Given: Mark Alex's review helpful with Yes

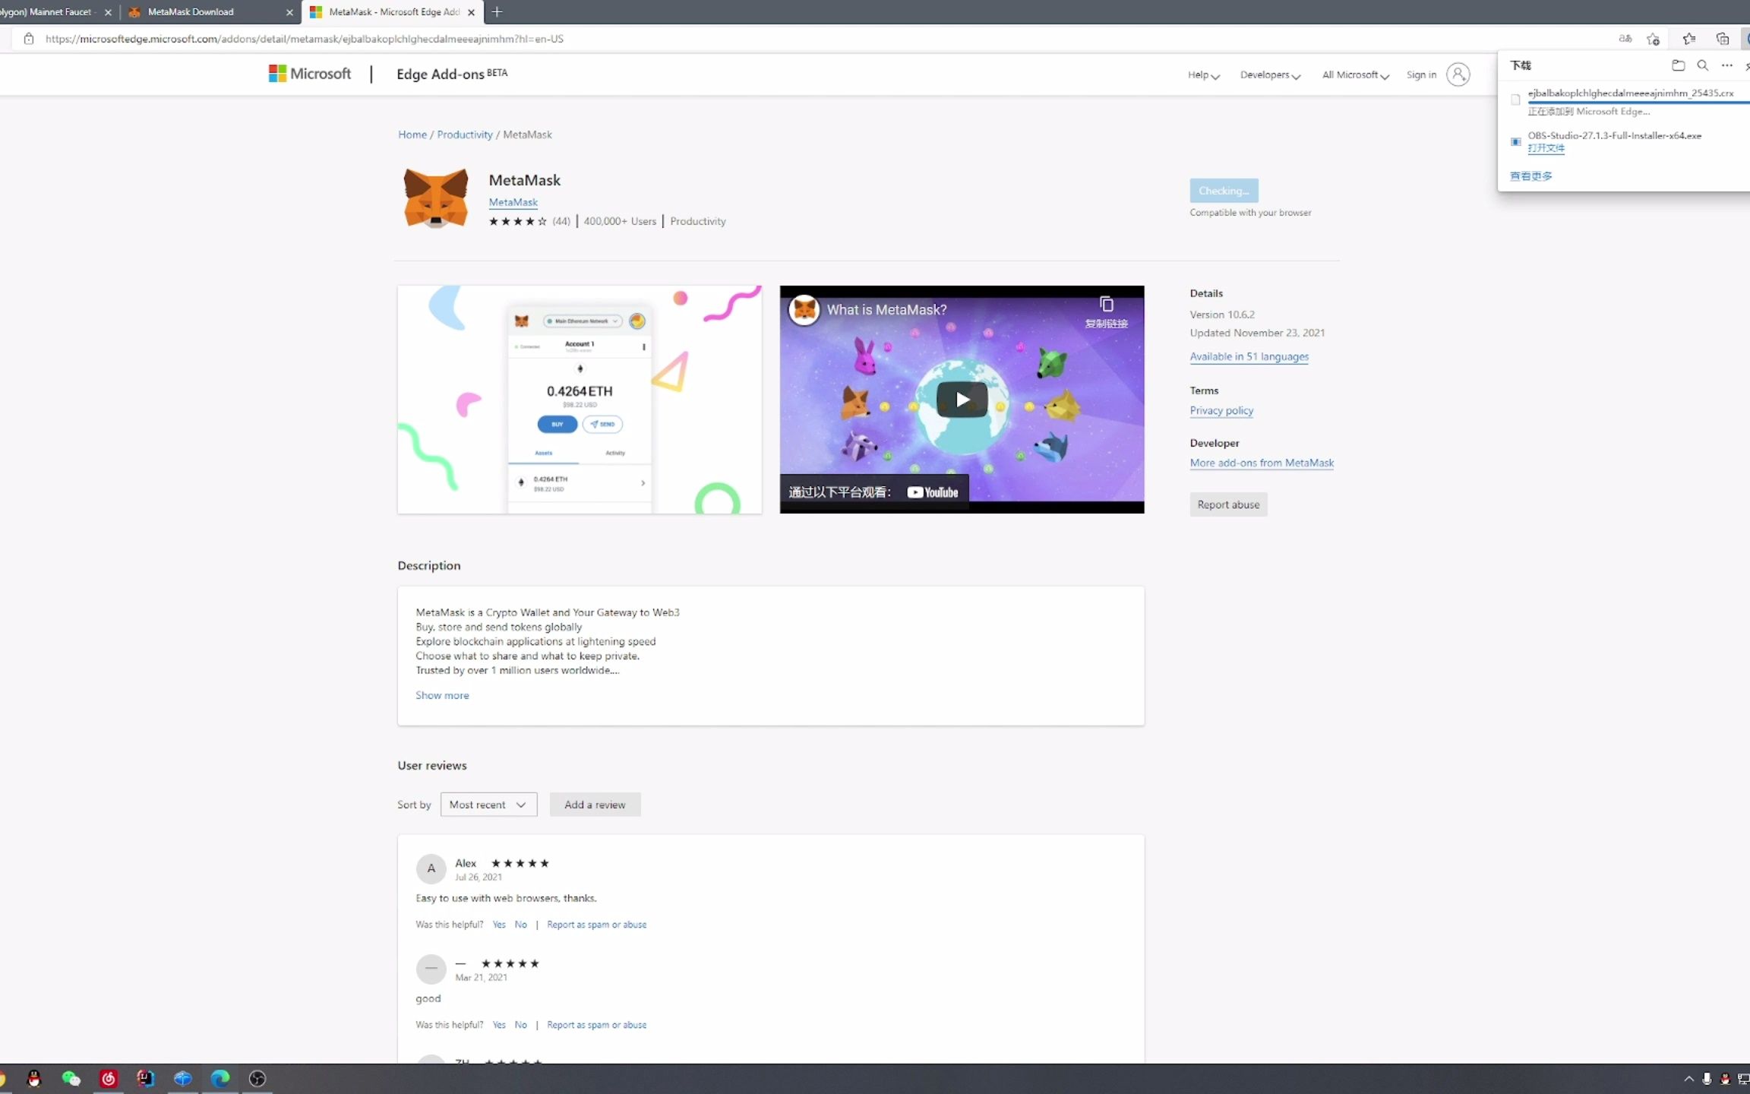Looking at the screenshot, I should click(499, 925).
